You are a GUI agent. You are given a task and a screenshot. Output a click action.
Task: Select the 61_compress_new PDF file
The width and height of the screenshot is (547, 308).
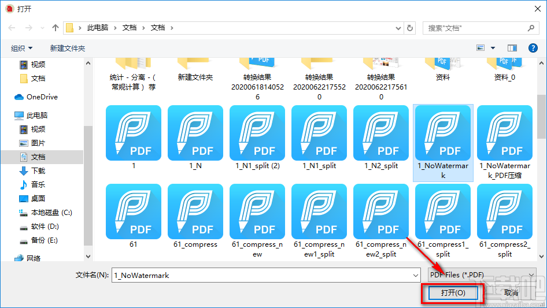click(257, 221)
